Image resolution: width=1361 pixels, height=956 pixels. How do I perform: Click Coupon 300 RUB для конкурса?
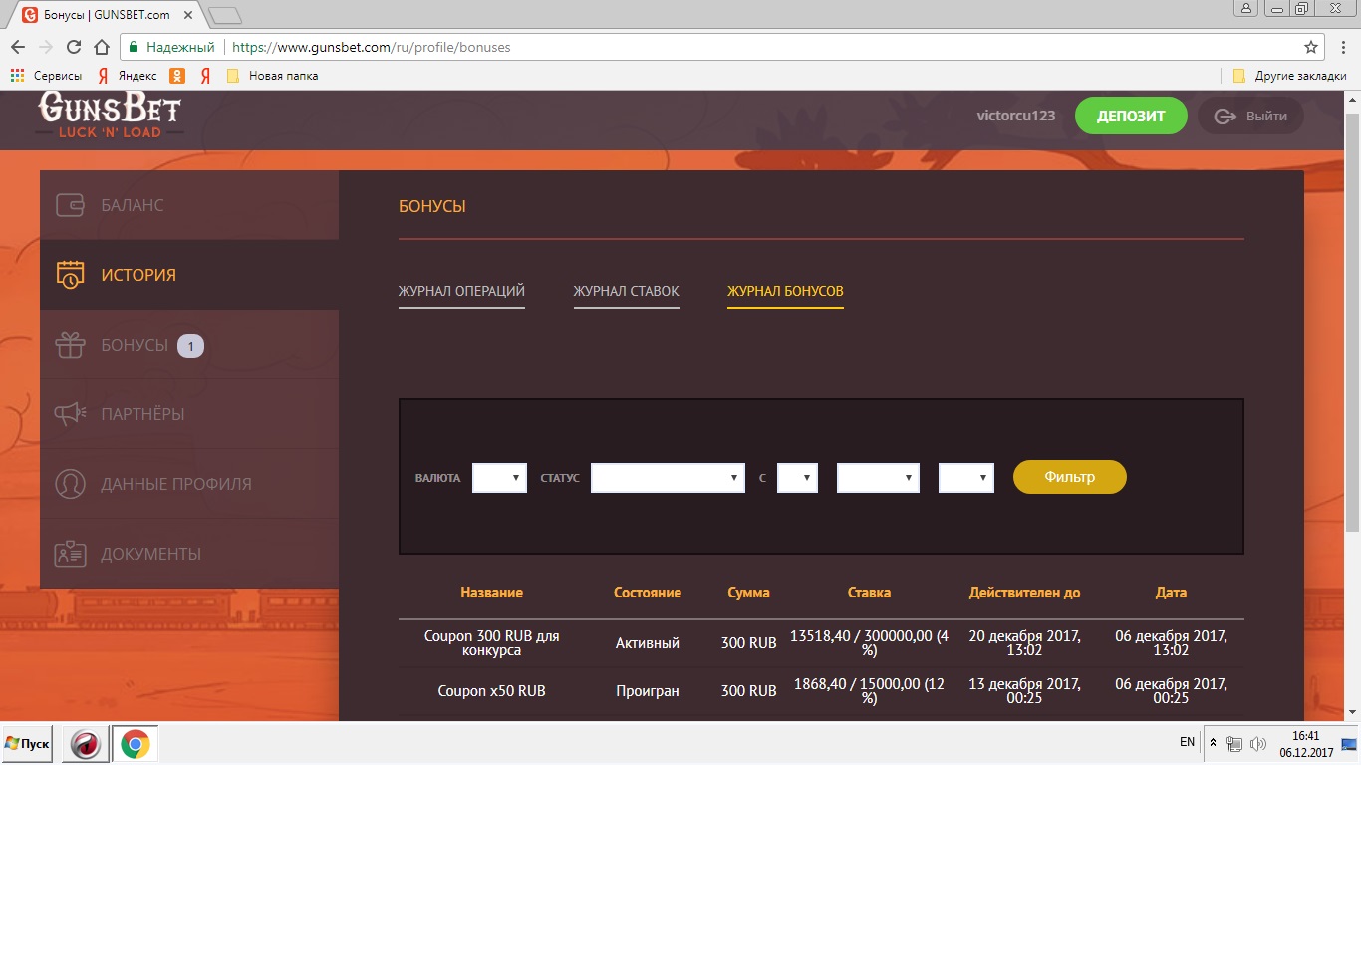491,643
